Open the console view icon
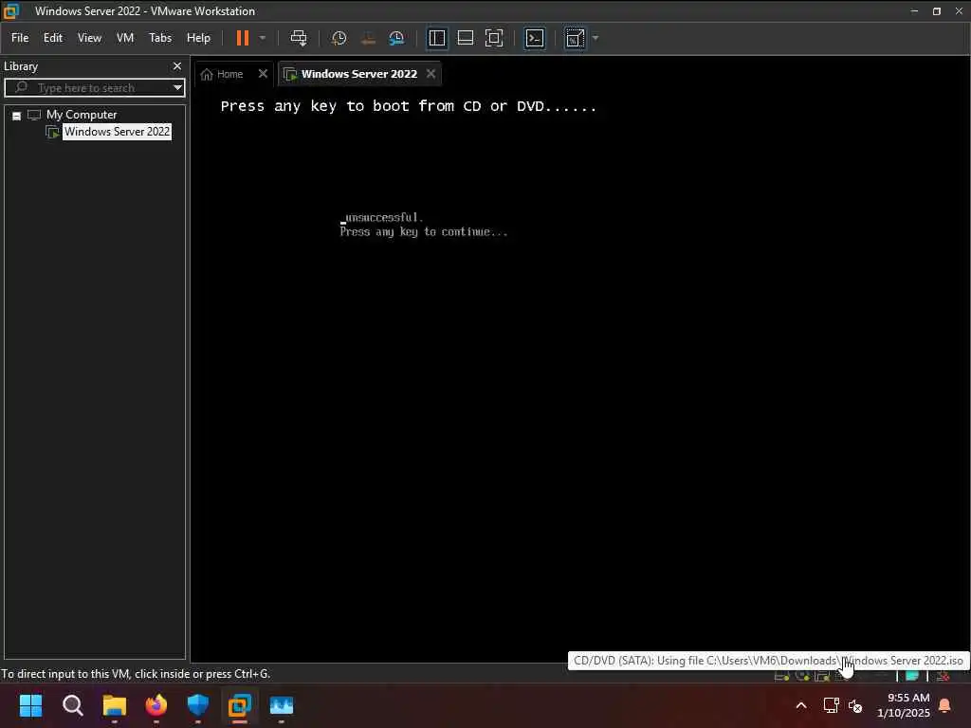 coord(535,38)
